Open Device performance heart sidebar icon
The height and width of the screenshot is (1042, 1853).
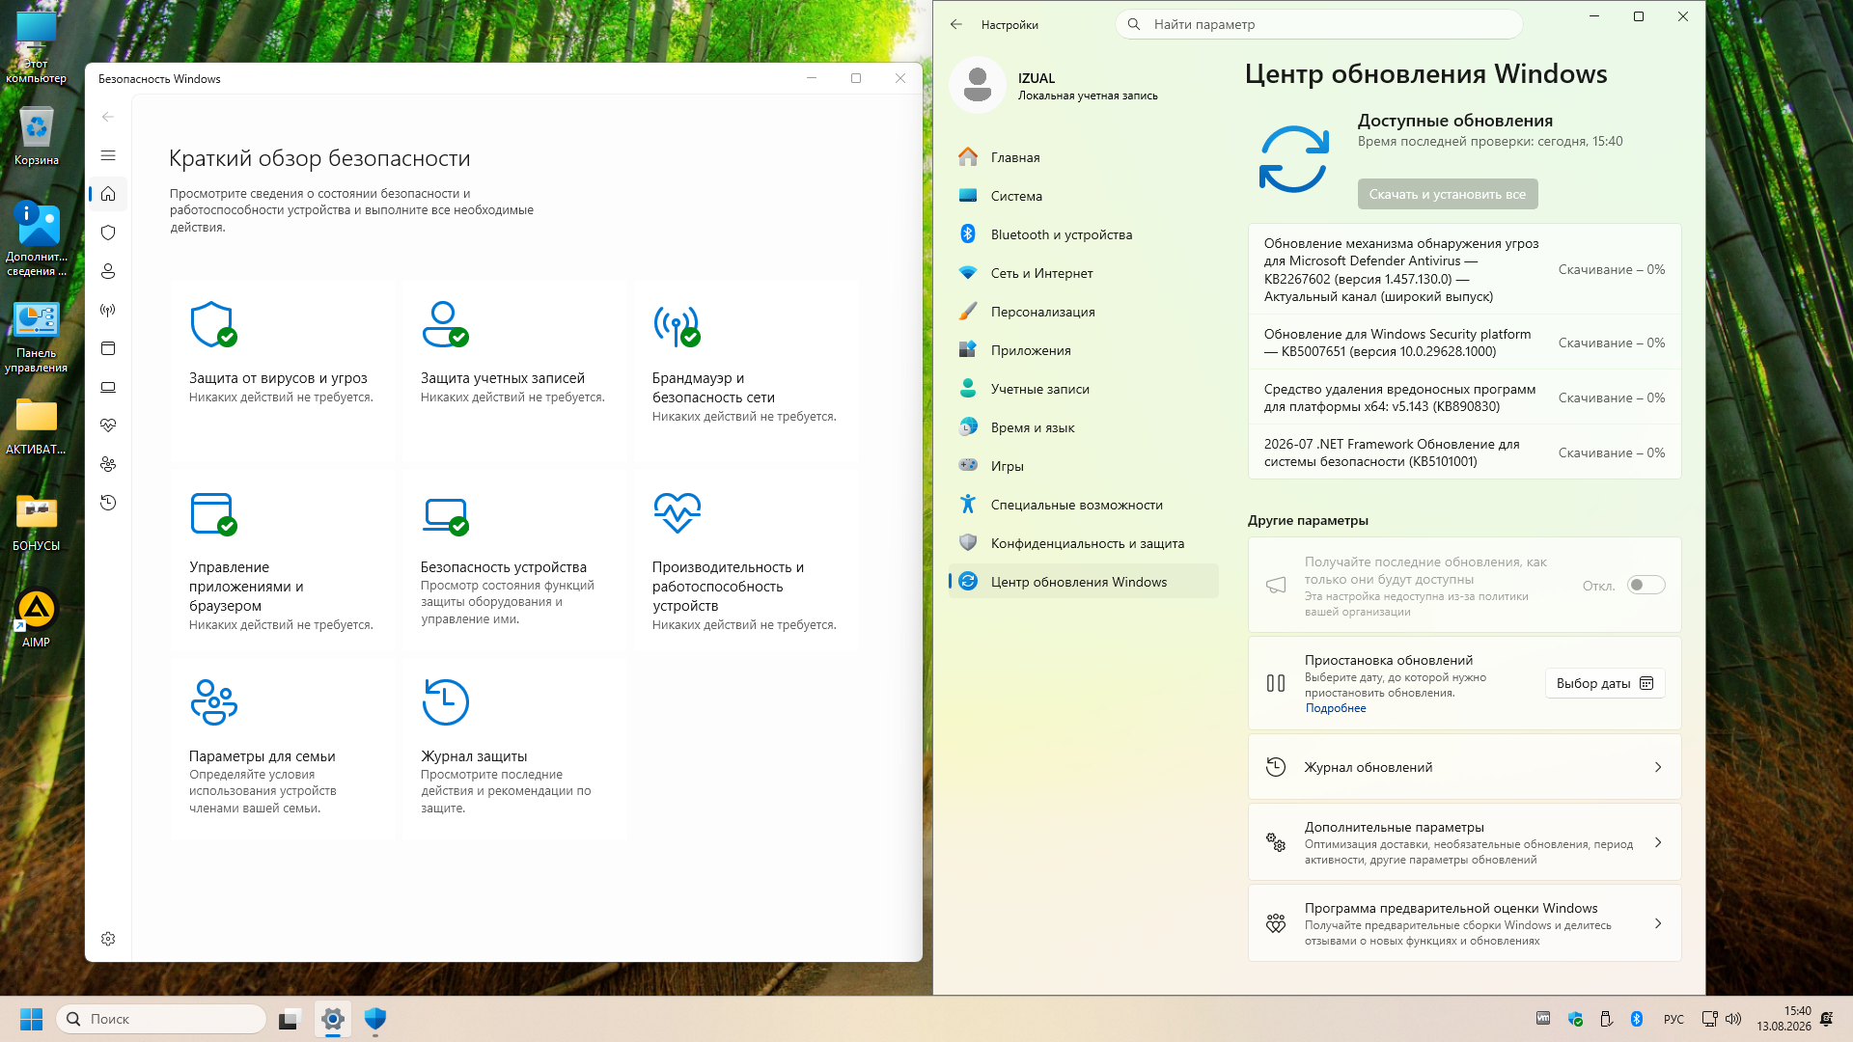[x=108, y=425]
